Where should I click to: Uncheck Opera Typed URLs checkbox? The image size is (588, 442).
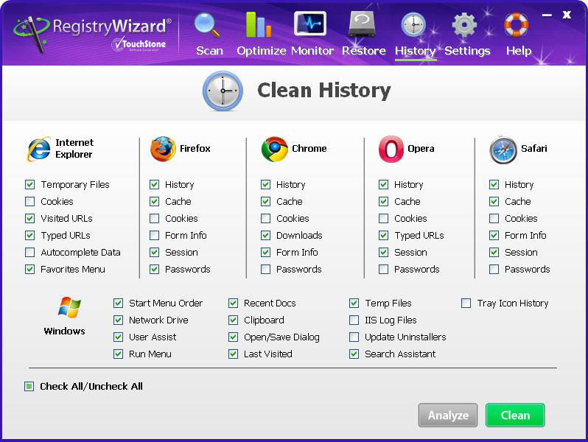[383, 235]
